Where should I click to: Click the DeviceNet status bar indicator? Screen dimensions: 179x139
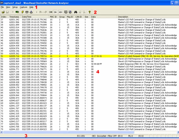[102, 136]
